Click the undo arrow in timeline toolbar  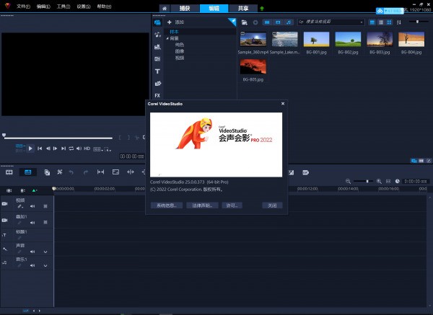[x=73, y=172]
